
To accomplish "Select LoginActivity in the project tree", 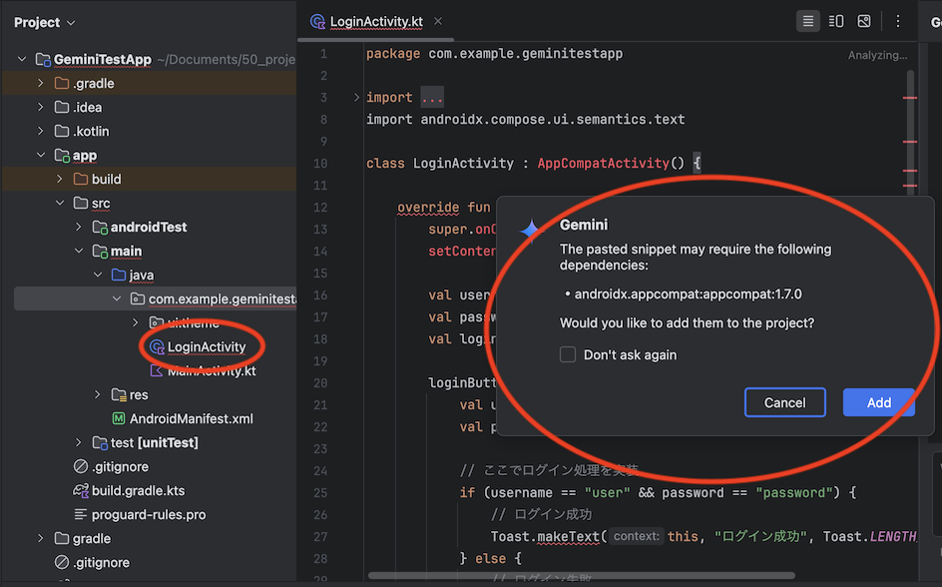I will tap(206, 347).
